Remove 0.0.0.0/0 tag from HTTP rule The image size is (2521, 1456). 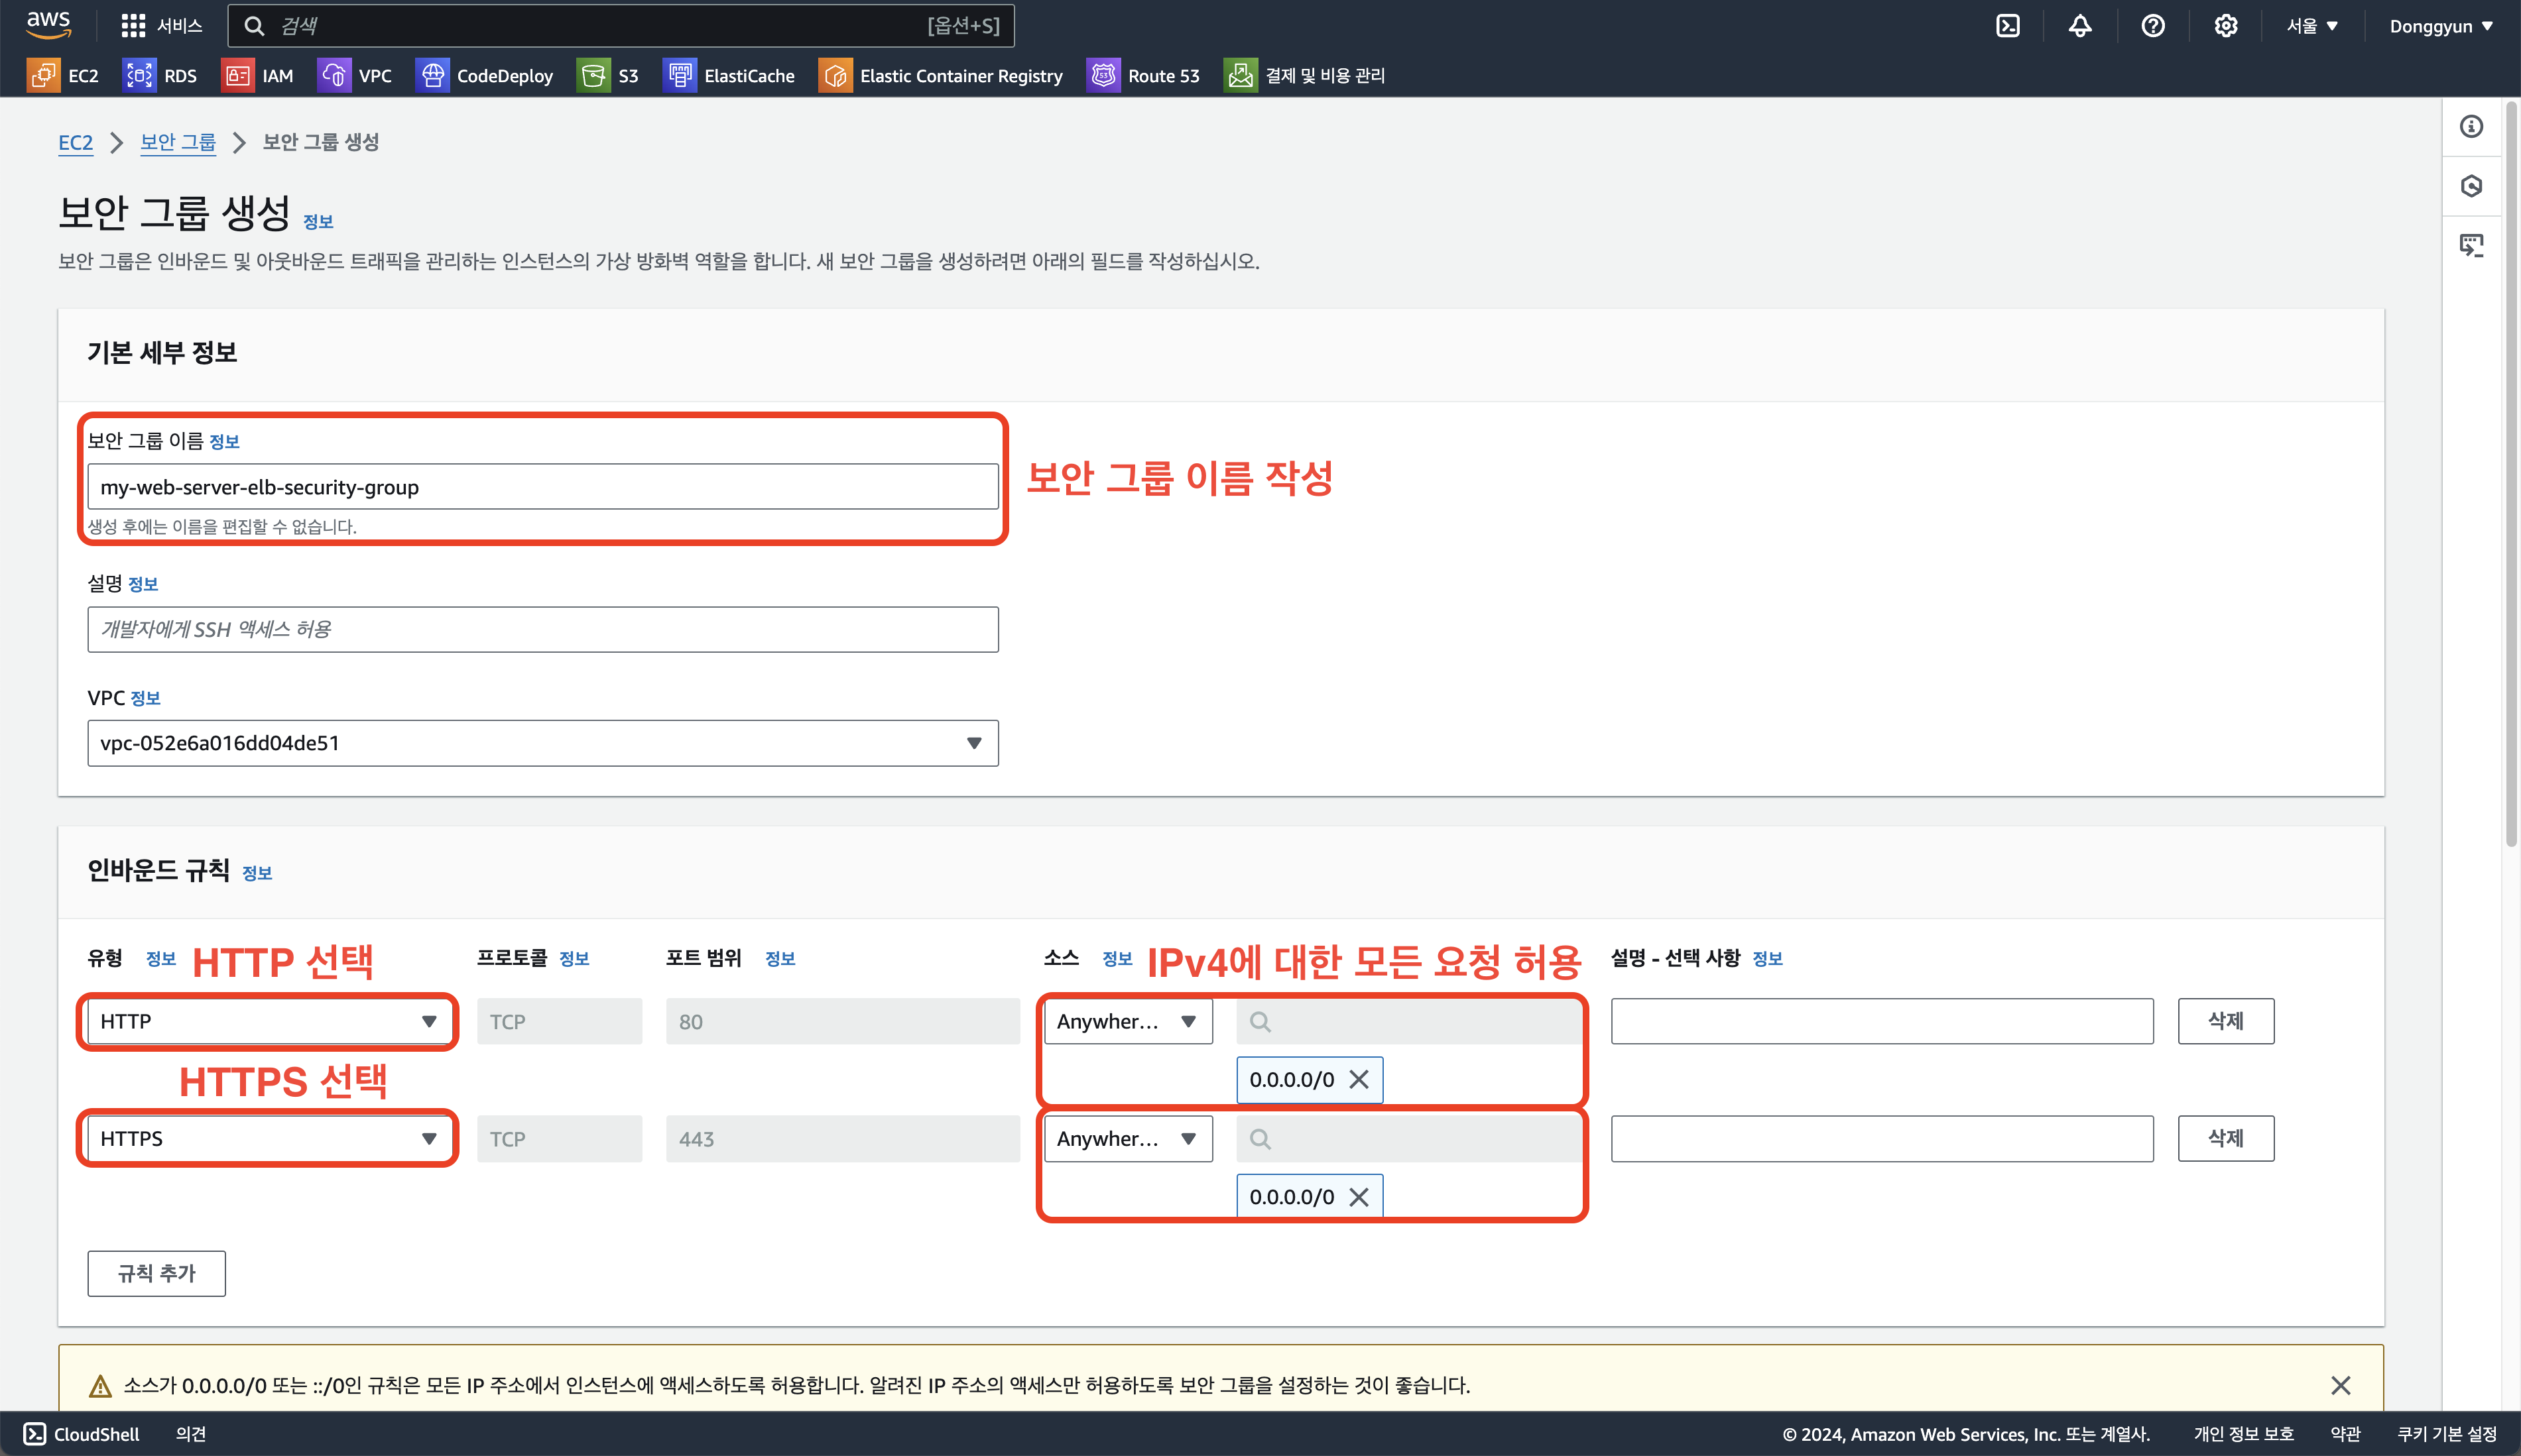click(1359, 1079)
